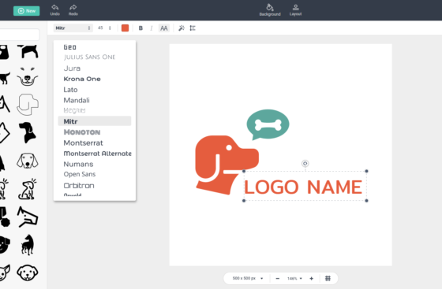The image size is (442, 289).
Task: Open the orange text color swatch
Action: pyautogui.click(x=125, y=28)
